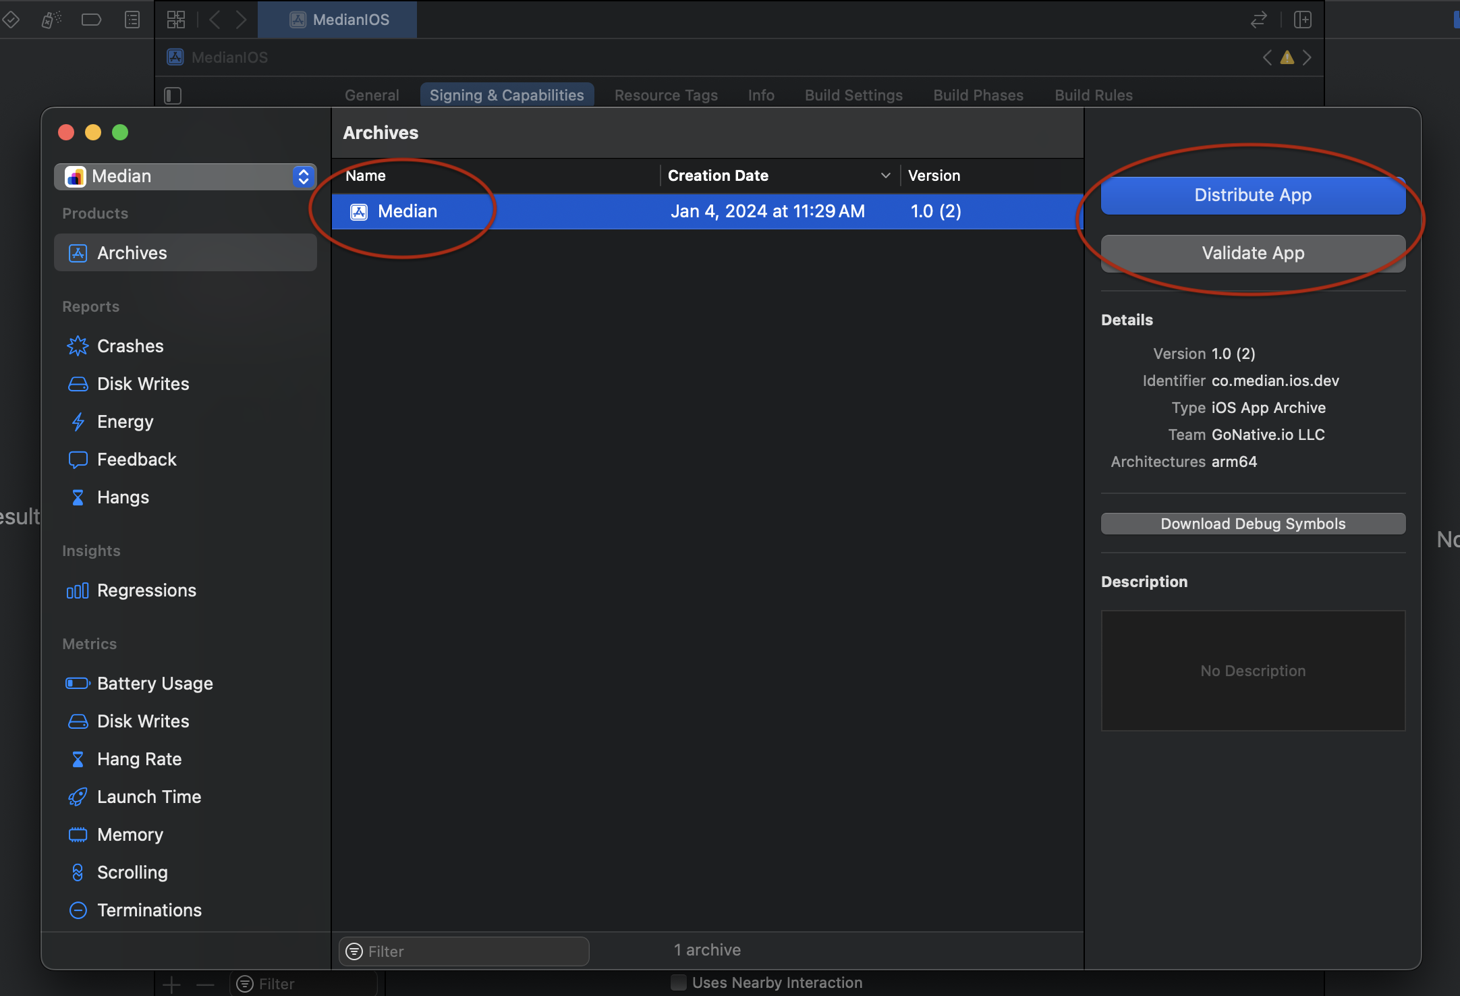Switch to Build Phases tab
Viewport: 1460px width, 996px height.
click(x=978, y=95)
